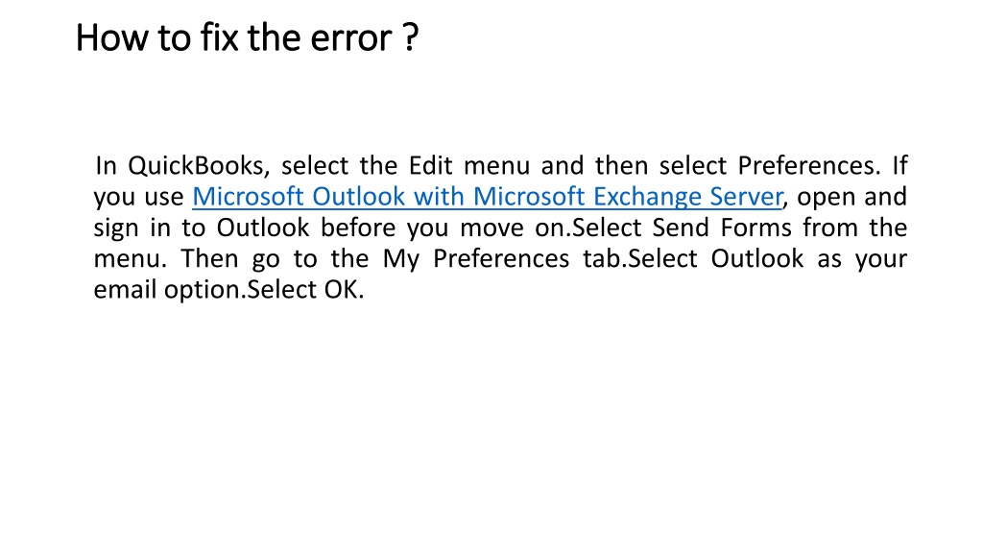Click the question mark in the heading
Screen dimensions: 983x553
pos(411,37)
